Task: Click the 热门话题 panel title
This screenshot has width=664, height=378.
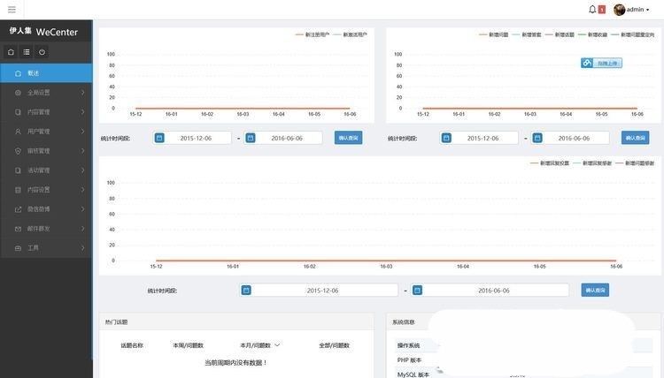Action: [117, 321]
